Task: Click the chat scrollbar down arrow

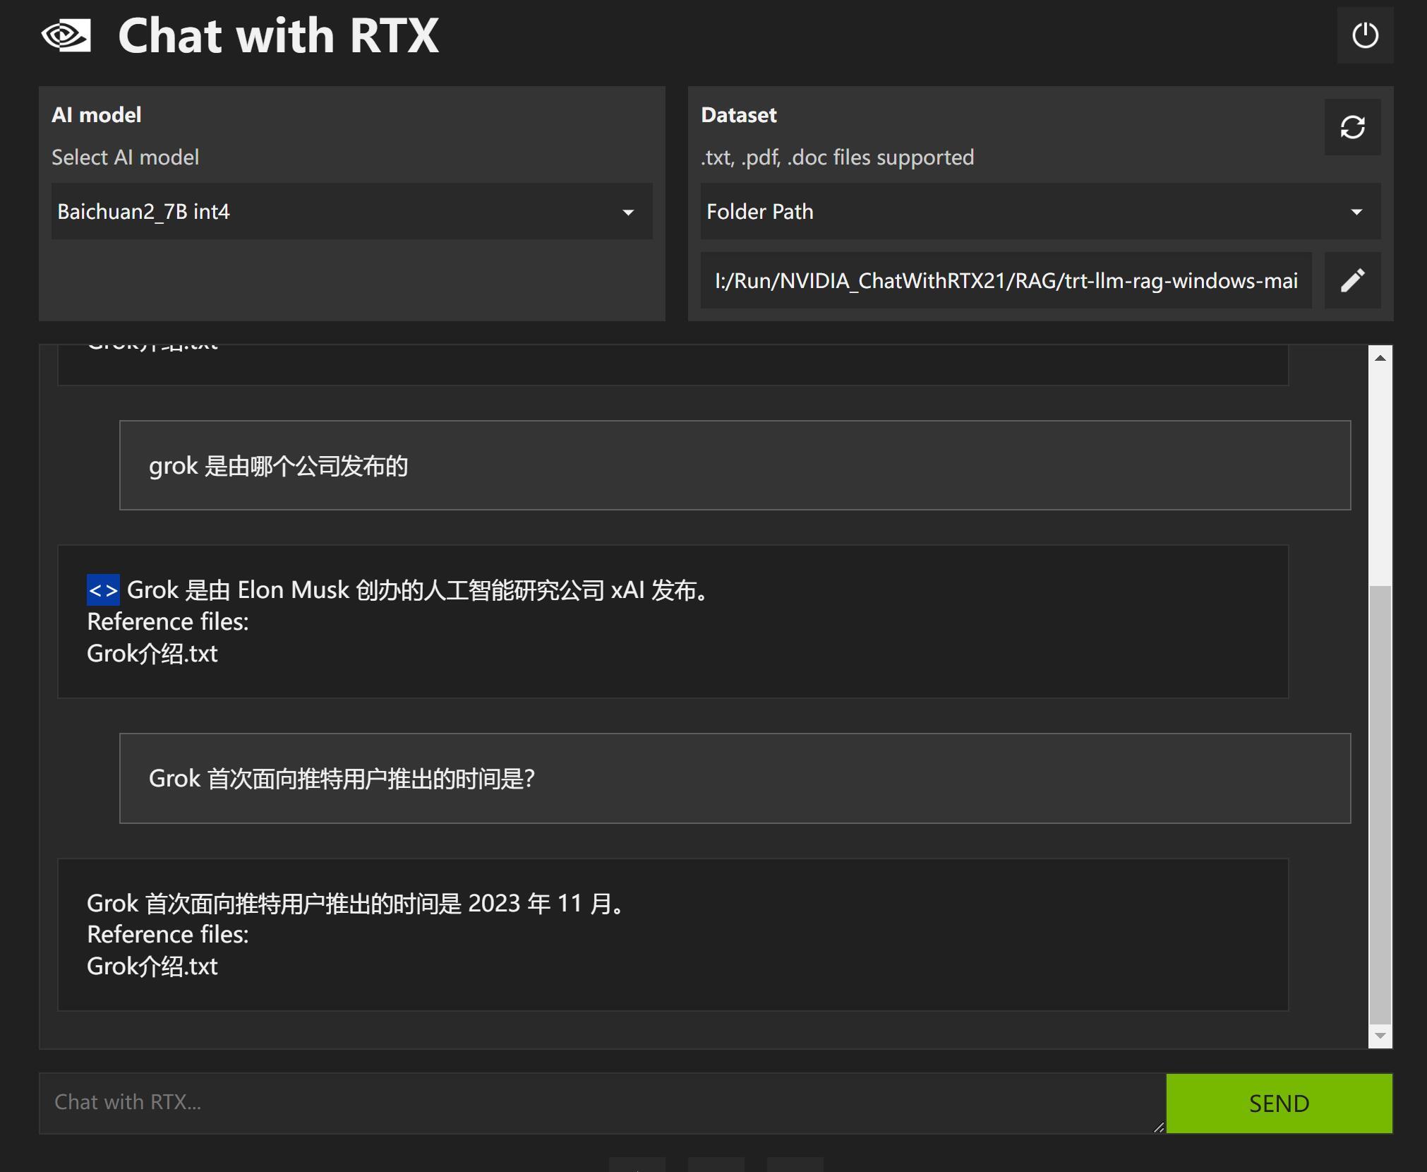Action: pyautogui.click(x=1380, y=1036)
